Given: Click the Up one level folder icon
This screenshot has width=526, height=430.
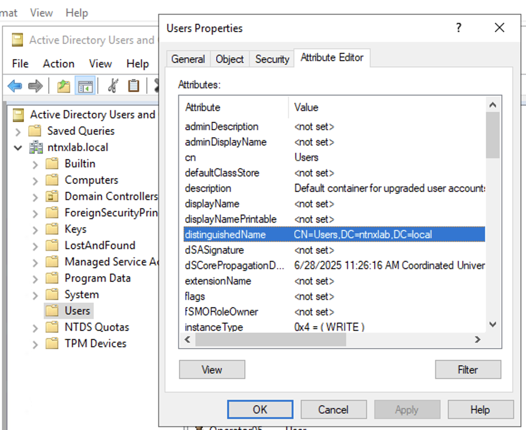Looking at the screenshot, I should click(64, 85).
